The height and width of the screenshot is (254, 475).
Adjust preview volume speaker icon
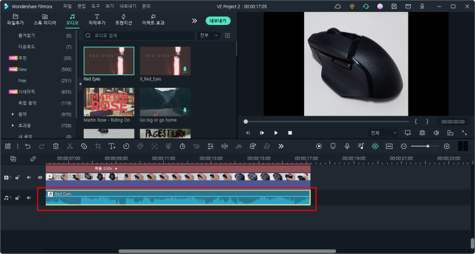436,133
